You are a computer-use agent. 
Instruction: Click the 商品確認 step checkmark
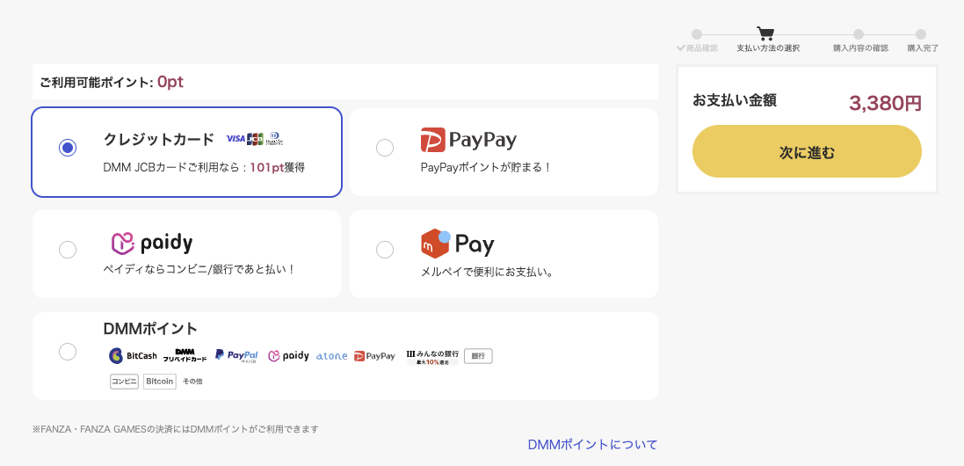coord(680,48)
